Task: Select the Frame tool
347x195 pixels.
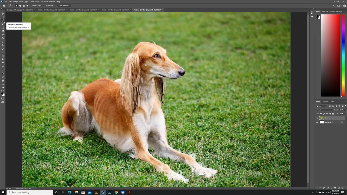Action: (x=3, y=31)
